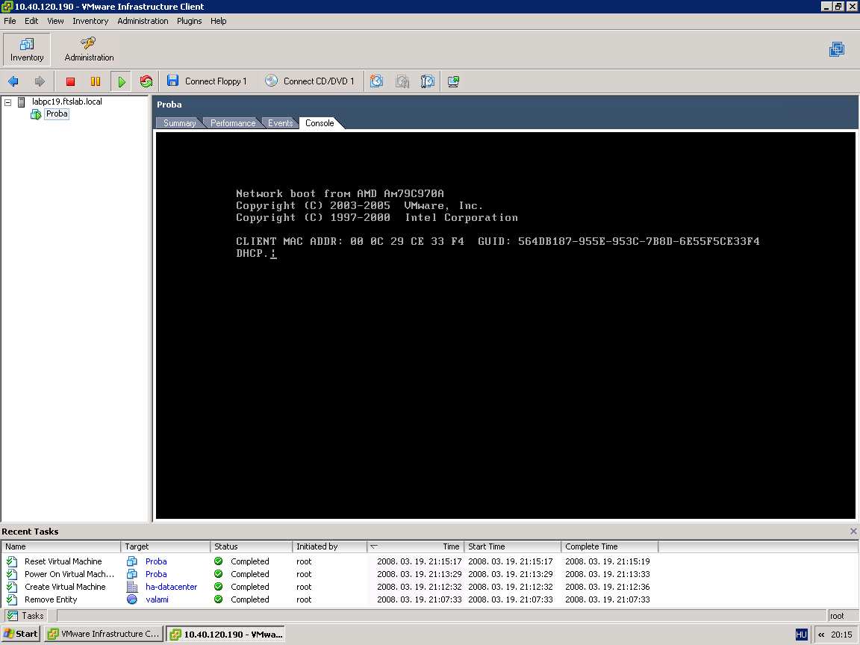This screenshot has height=645, width=860.
Task: Click inside the black VM console screen
Action: pyautogui.click(x=505, y=325)
